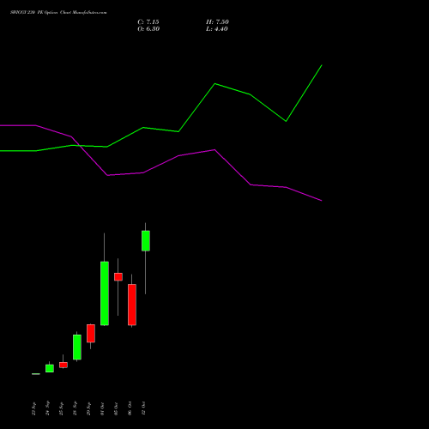The width and height of the screenshot is (429, 429).
Task: Click the low value L: 4.40
Action: pos(217,29)
